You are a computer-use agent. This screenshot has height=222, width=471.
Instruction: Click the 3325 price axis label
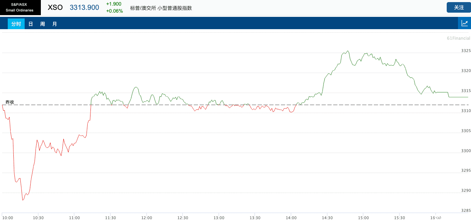[x=466, y=51]
